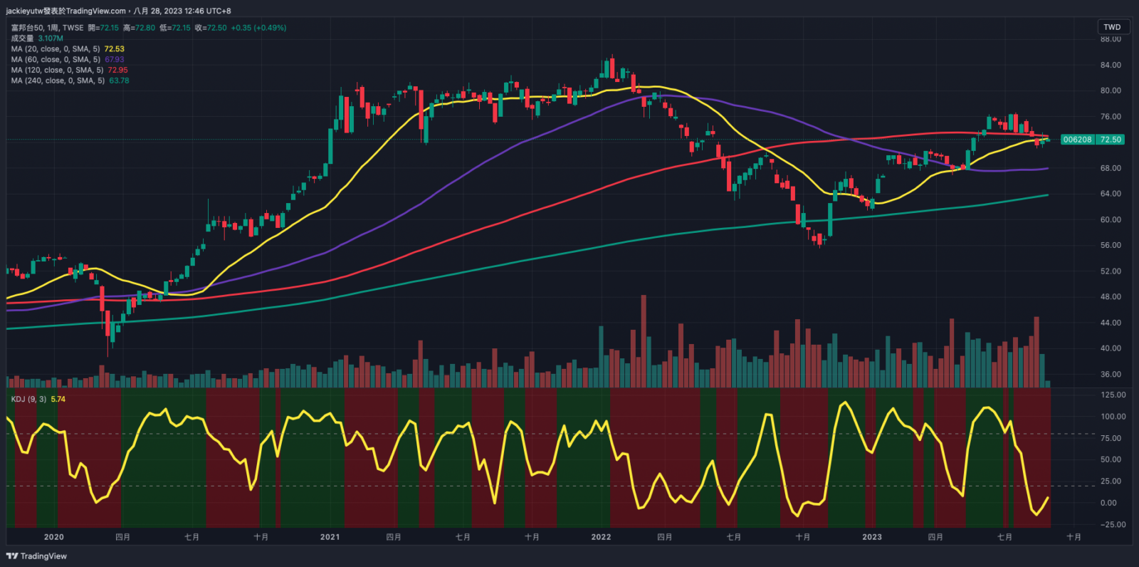The width and height of the screenshot is (1139, 567).
Task: Click the 2023 marker on time axis
Action: [871, 537]
